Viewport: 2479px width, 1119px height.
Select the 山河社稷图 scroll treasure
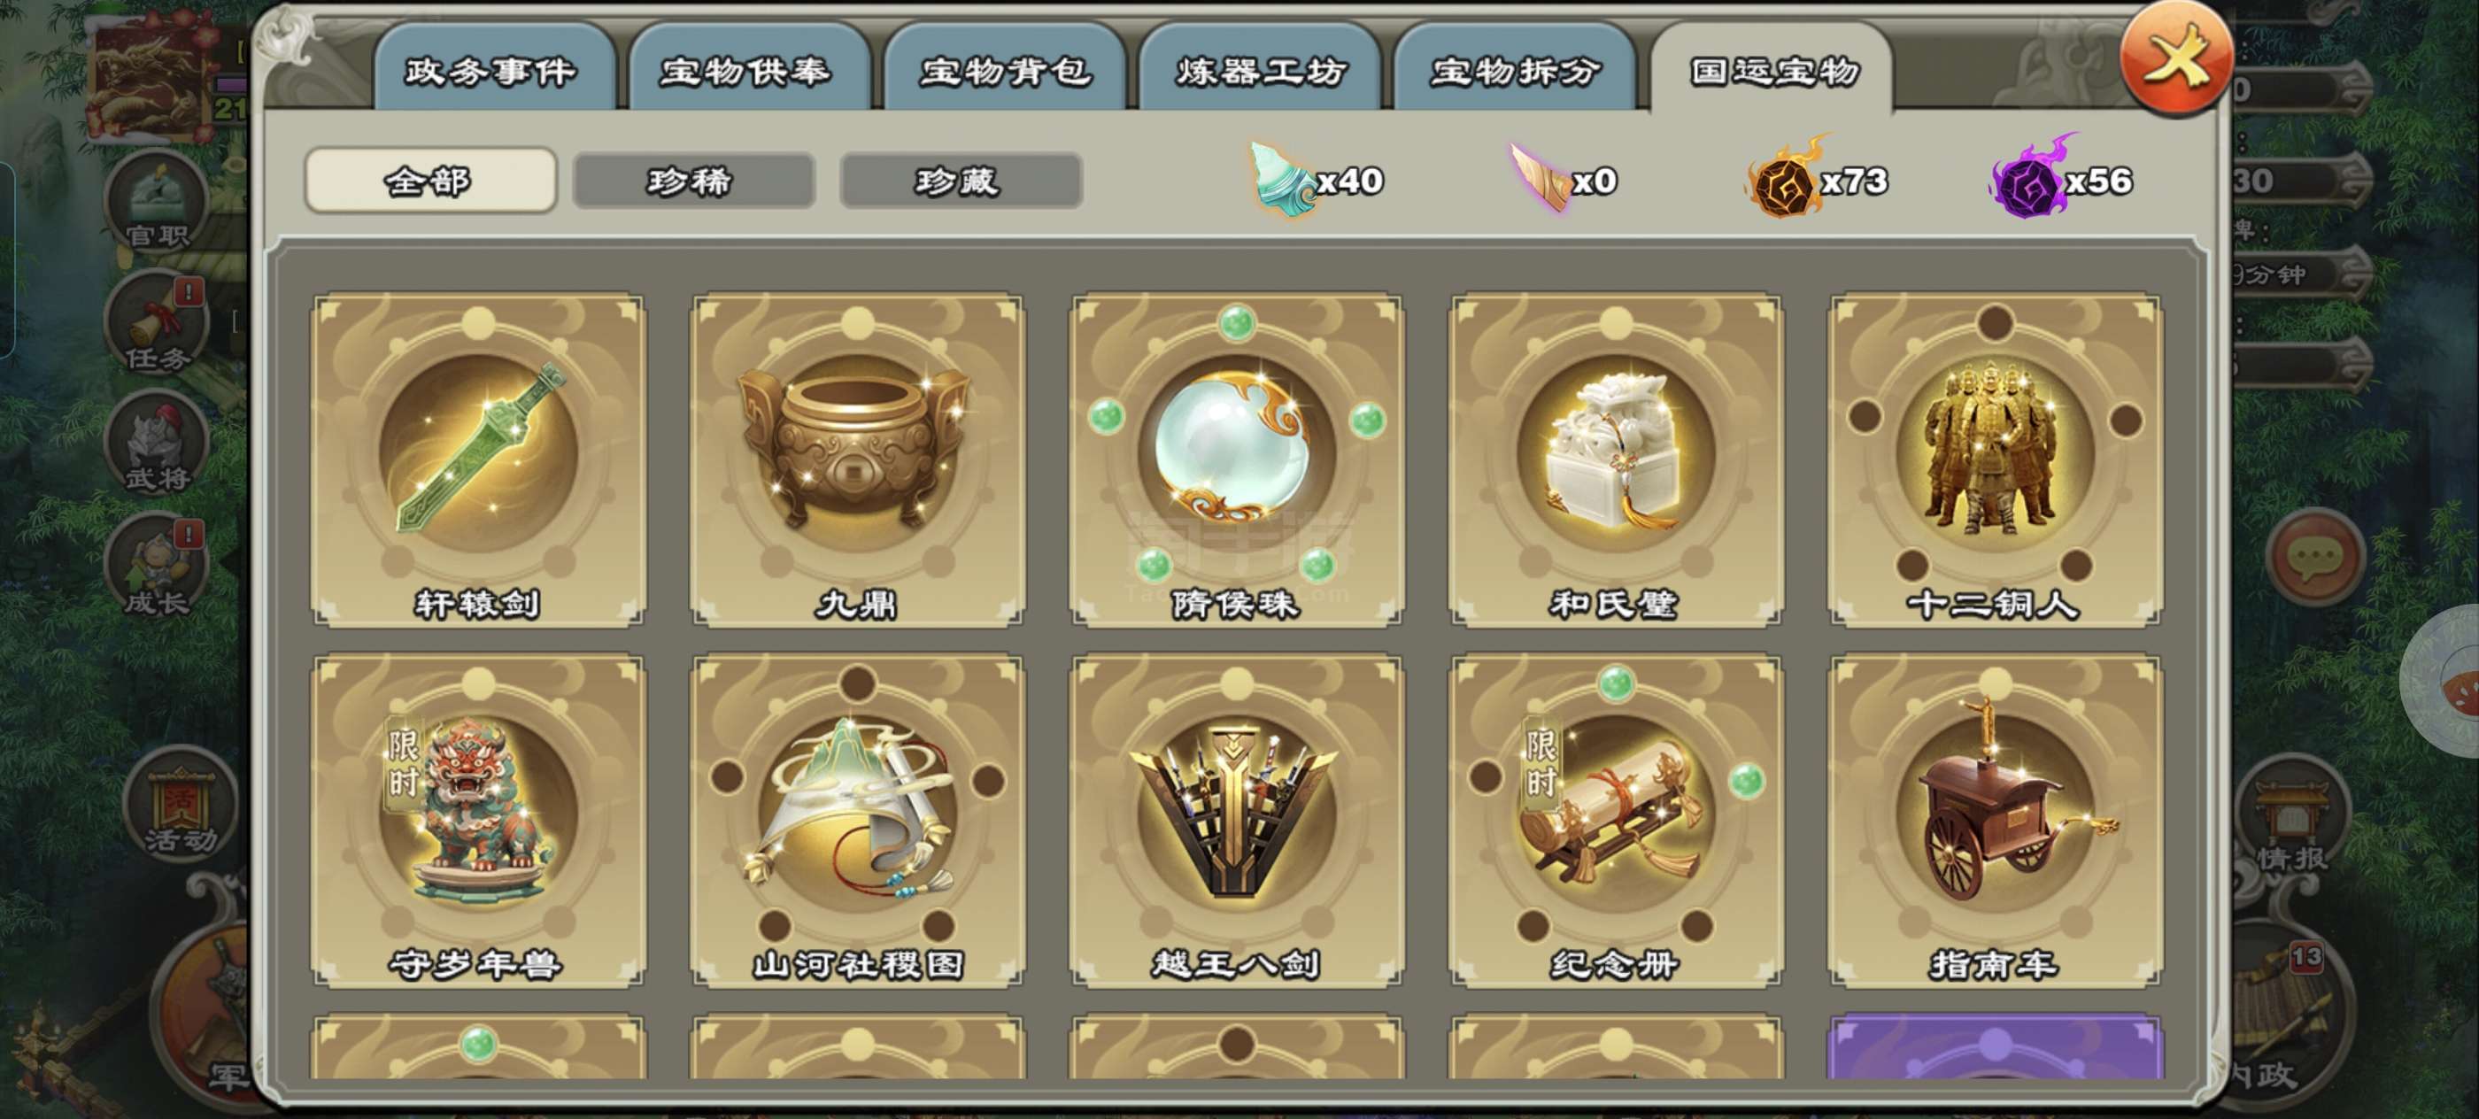pyautogui.click(x=856, y=821)
